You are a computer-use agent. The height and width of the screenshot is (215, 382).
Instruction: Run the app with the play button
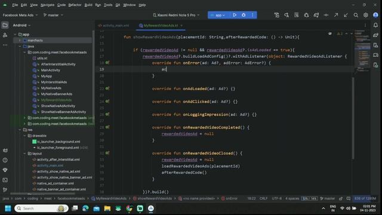pos(235,15)
